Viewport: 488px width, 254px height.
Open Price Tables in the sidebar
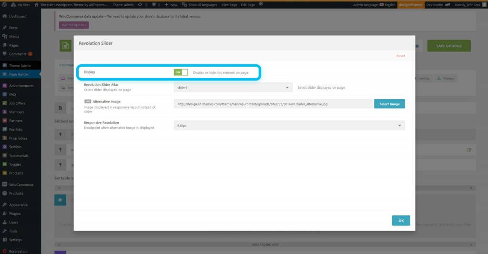coord(18,138)
